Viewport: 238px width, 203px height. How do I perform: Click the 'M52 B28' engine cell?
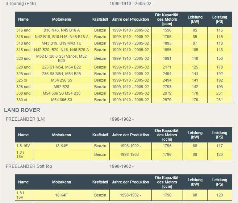coord(62,87)
